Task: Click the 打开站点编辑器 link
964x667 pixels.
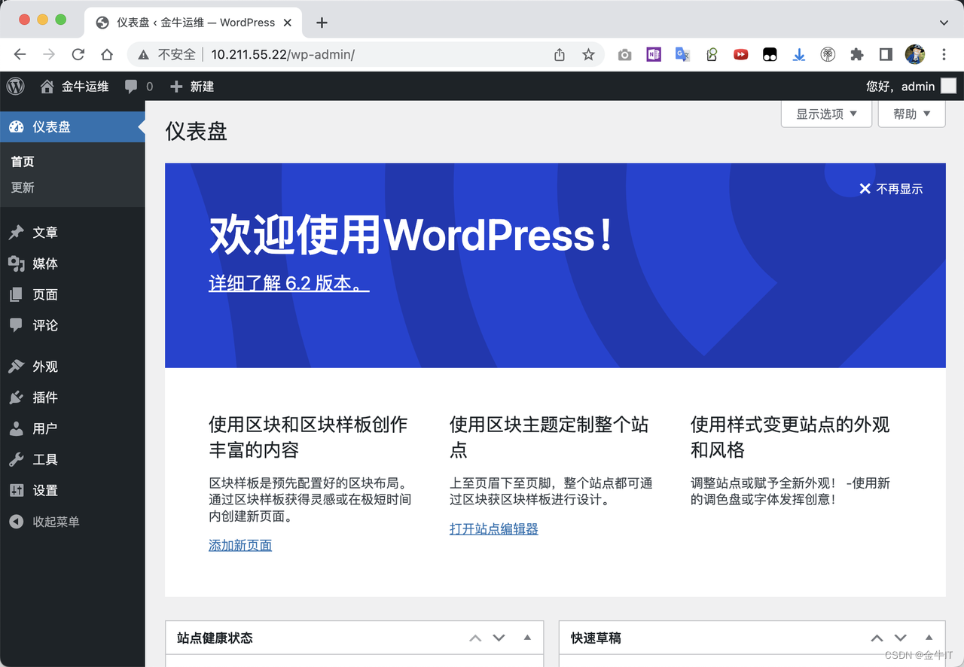Action: point(493,528)
